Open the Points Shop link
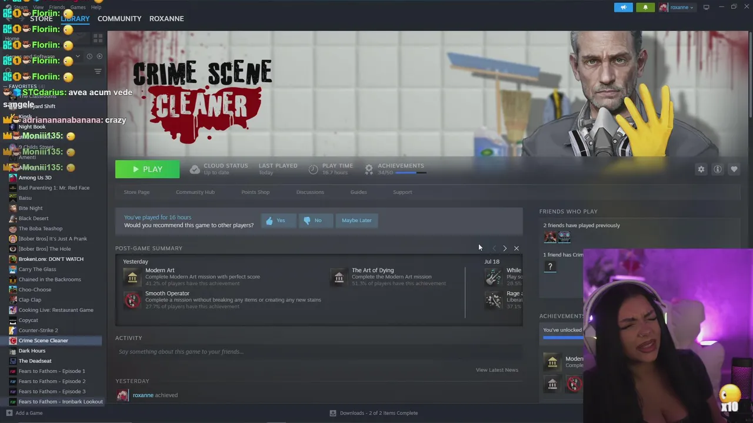 tap(255, 192)
